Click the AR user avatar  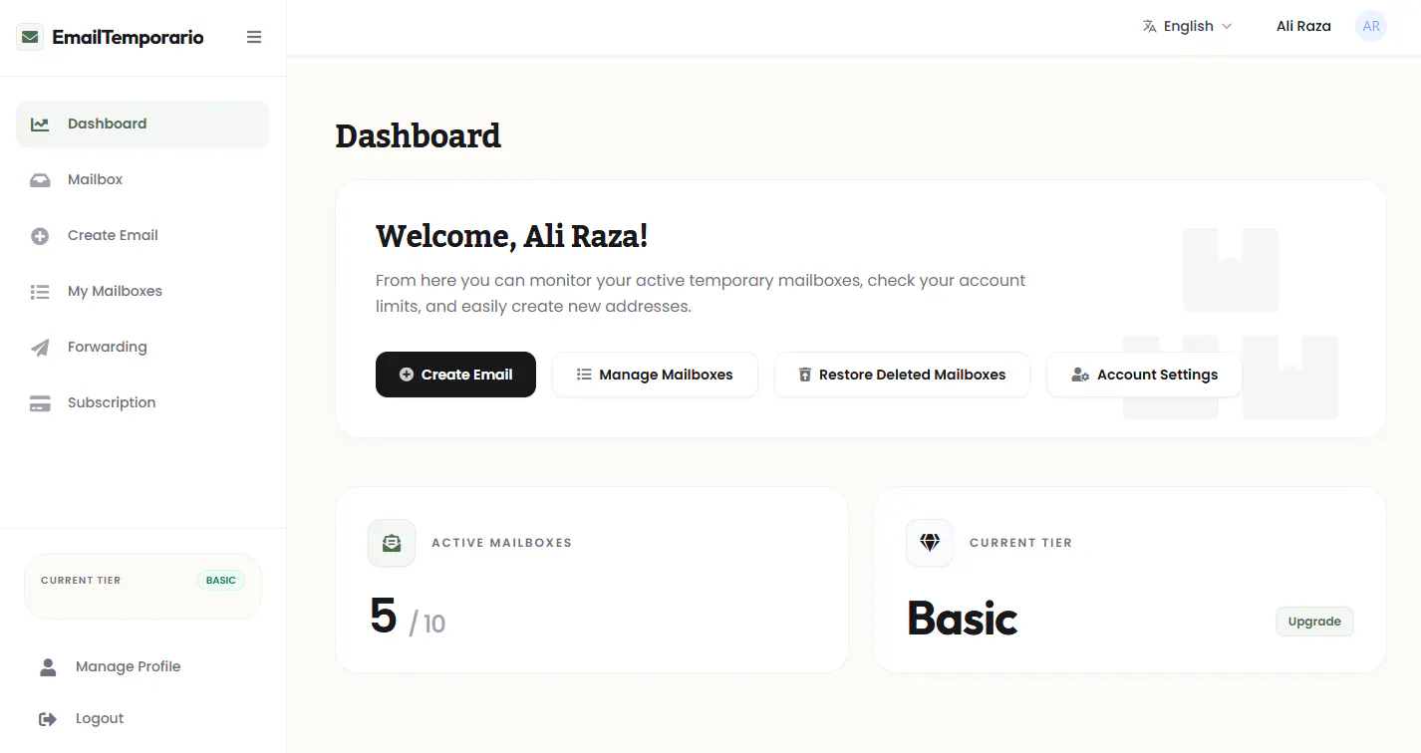click(x=1371, y=26)
